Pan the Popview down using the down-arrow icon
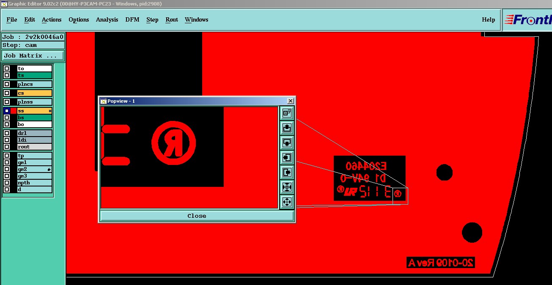Image resolution: width=552 pixels, height=285 pixels. [287, 142]
